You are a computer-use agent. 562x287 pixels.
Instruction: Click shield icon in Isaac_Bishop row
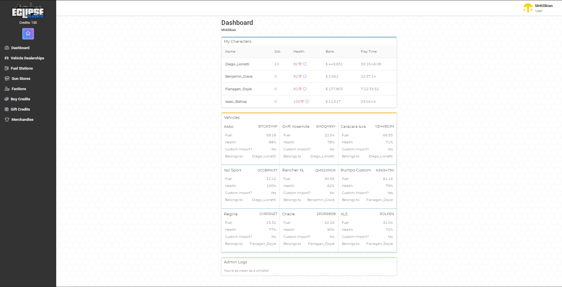point(307,102)
